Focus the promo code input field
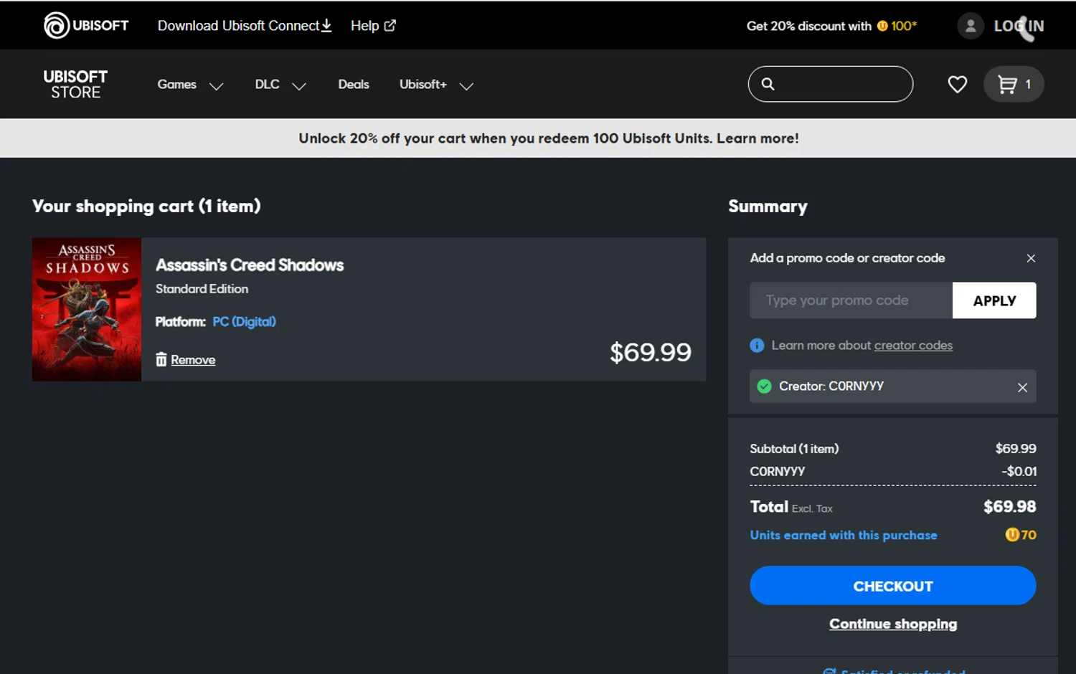 coord(851,300)
